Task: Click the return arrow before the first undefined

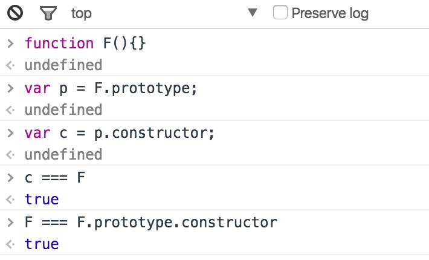Action: click(10, 65)
